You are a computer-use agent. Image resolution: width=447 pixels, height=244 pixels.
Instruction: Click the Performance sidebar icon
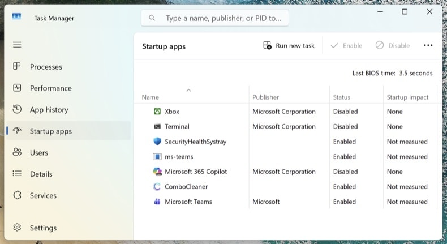click(17, 88)
